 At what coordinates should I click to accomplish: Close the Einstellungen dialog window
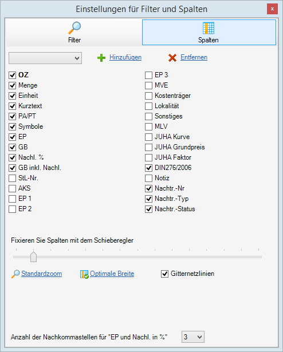272,9
